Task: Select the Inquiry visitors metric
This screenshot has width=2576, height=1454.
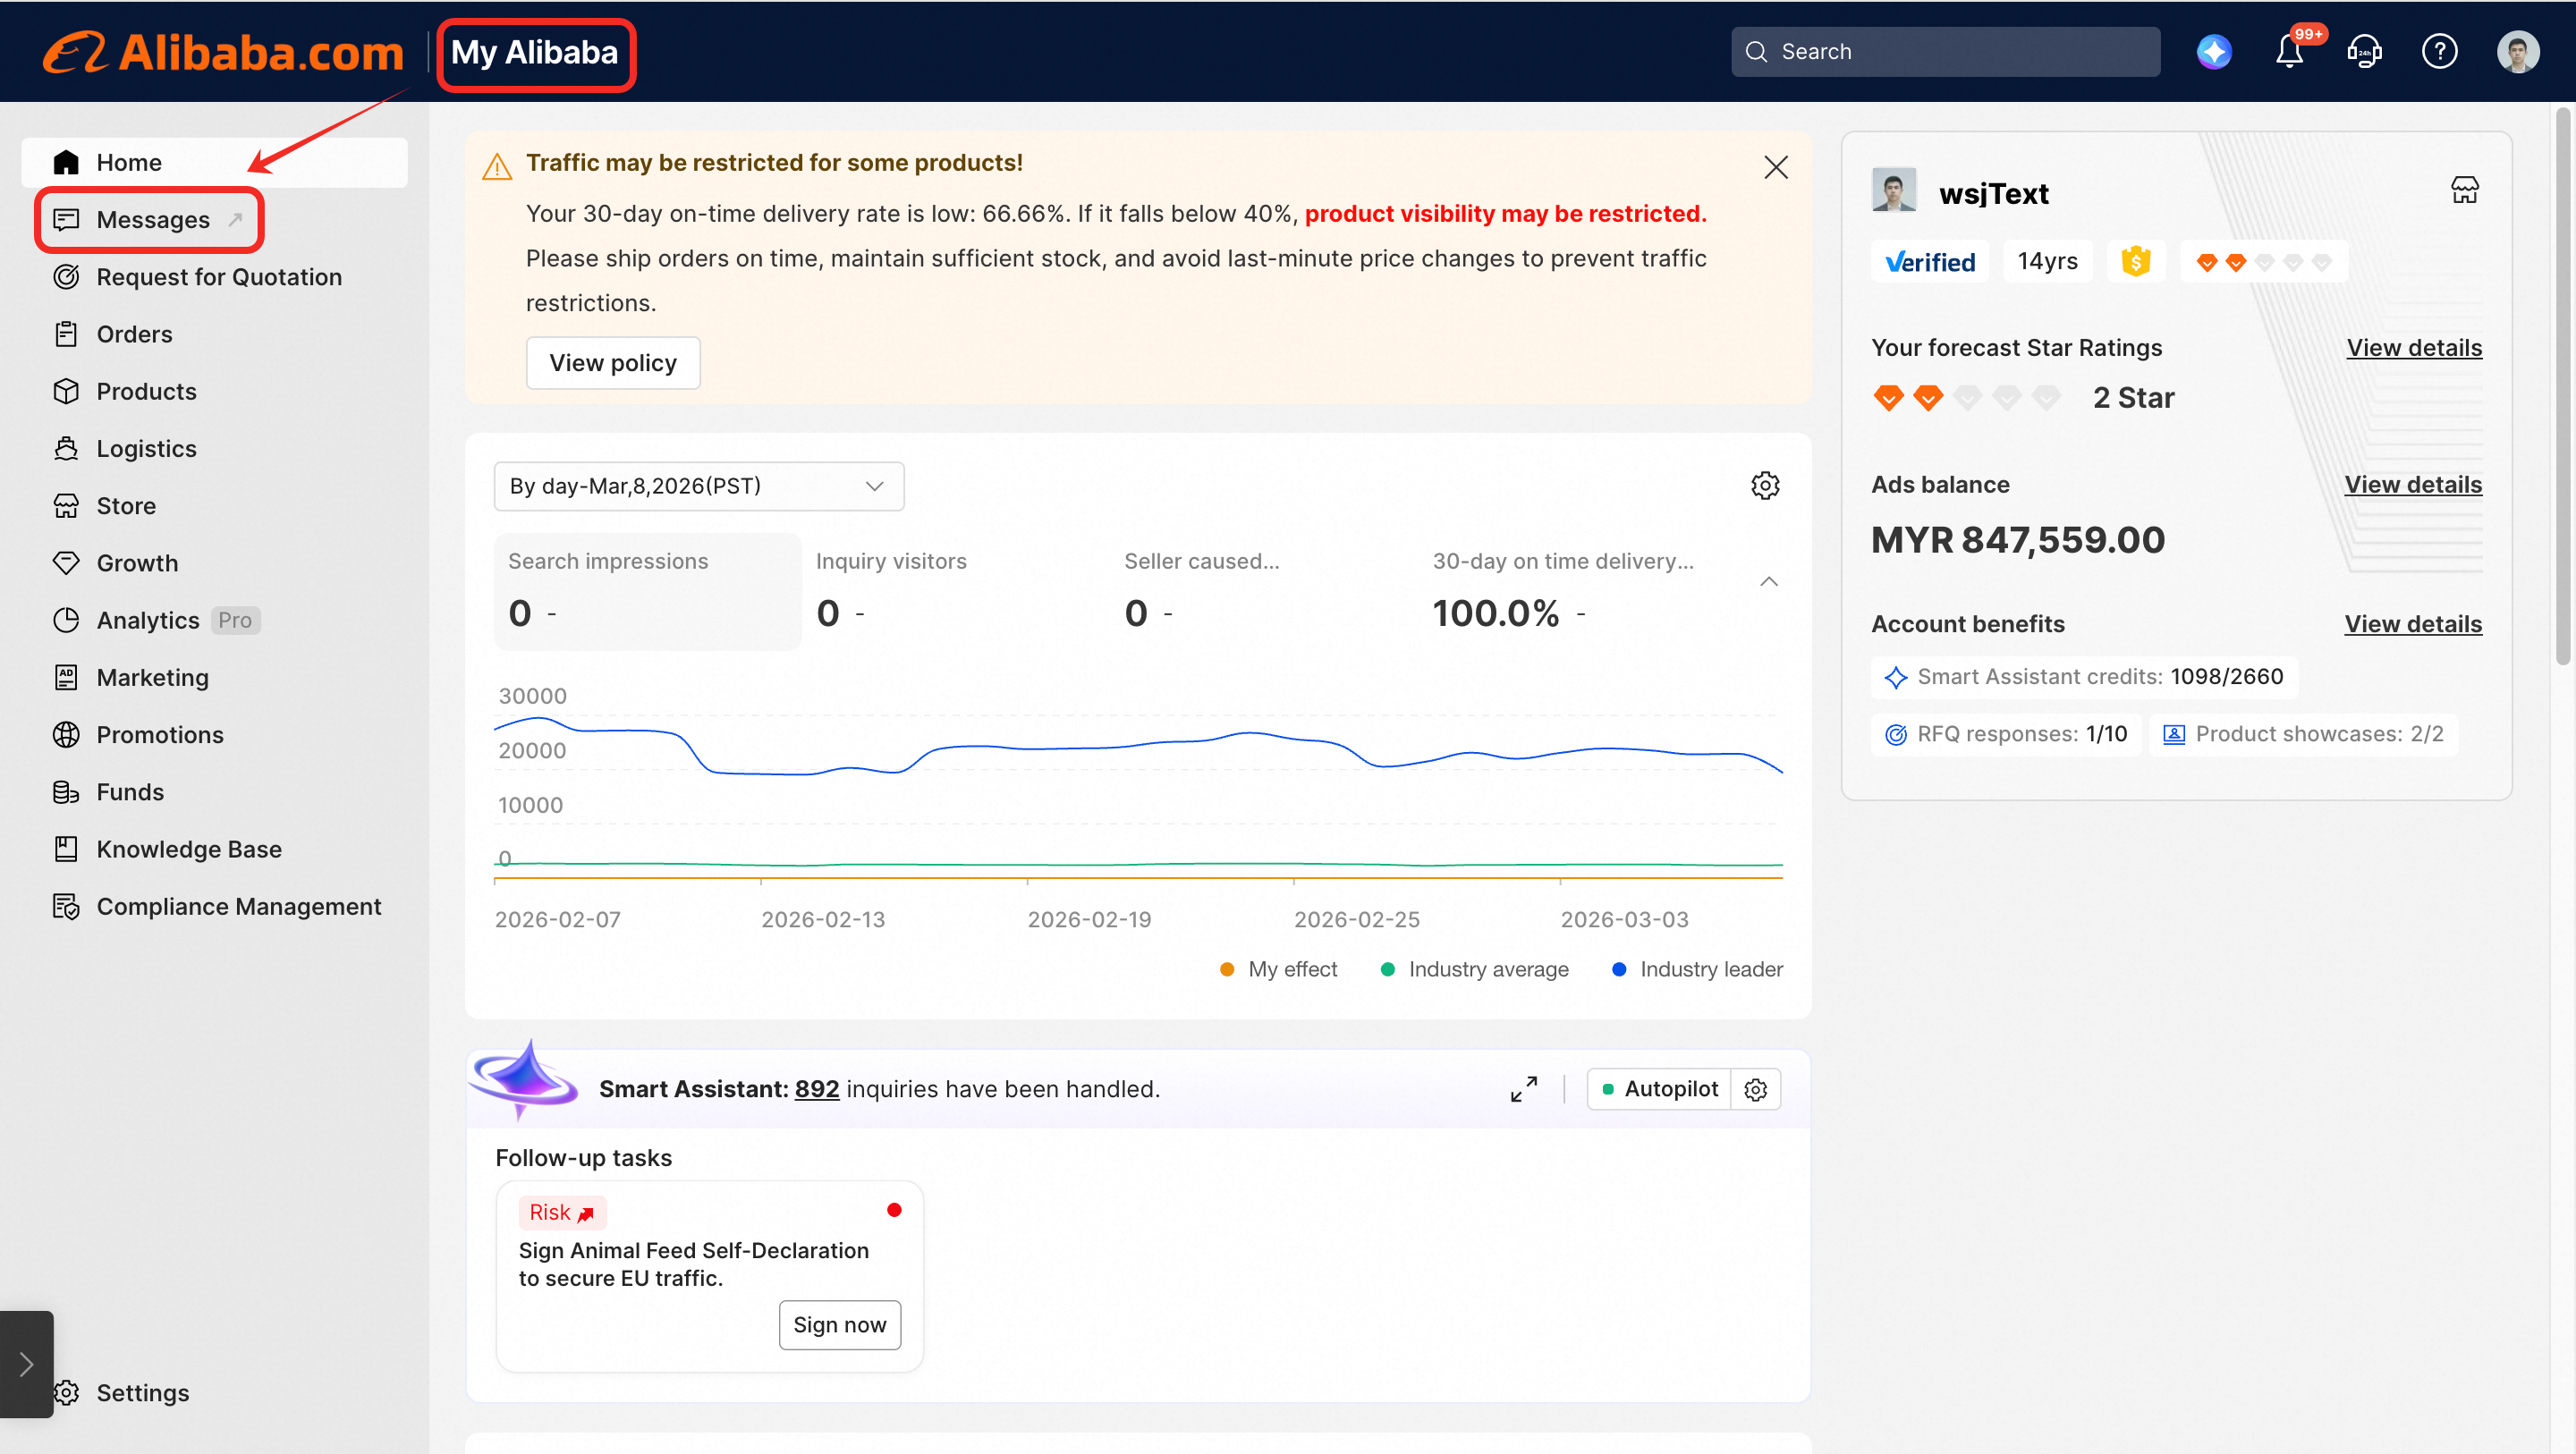Action: coord(955,592)
